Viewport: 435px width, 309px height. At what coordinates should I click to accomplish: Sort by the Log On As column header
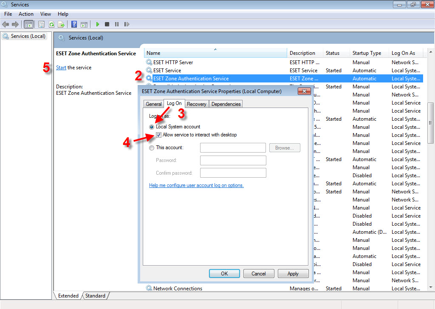406,53
